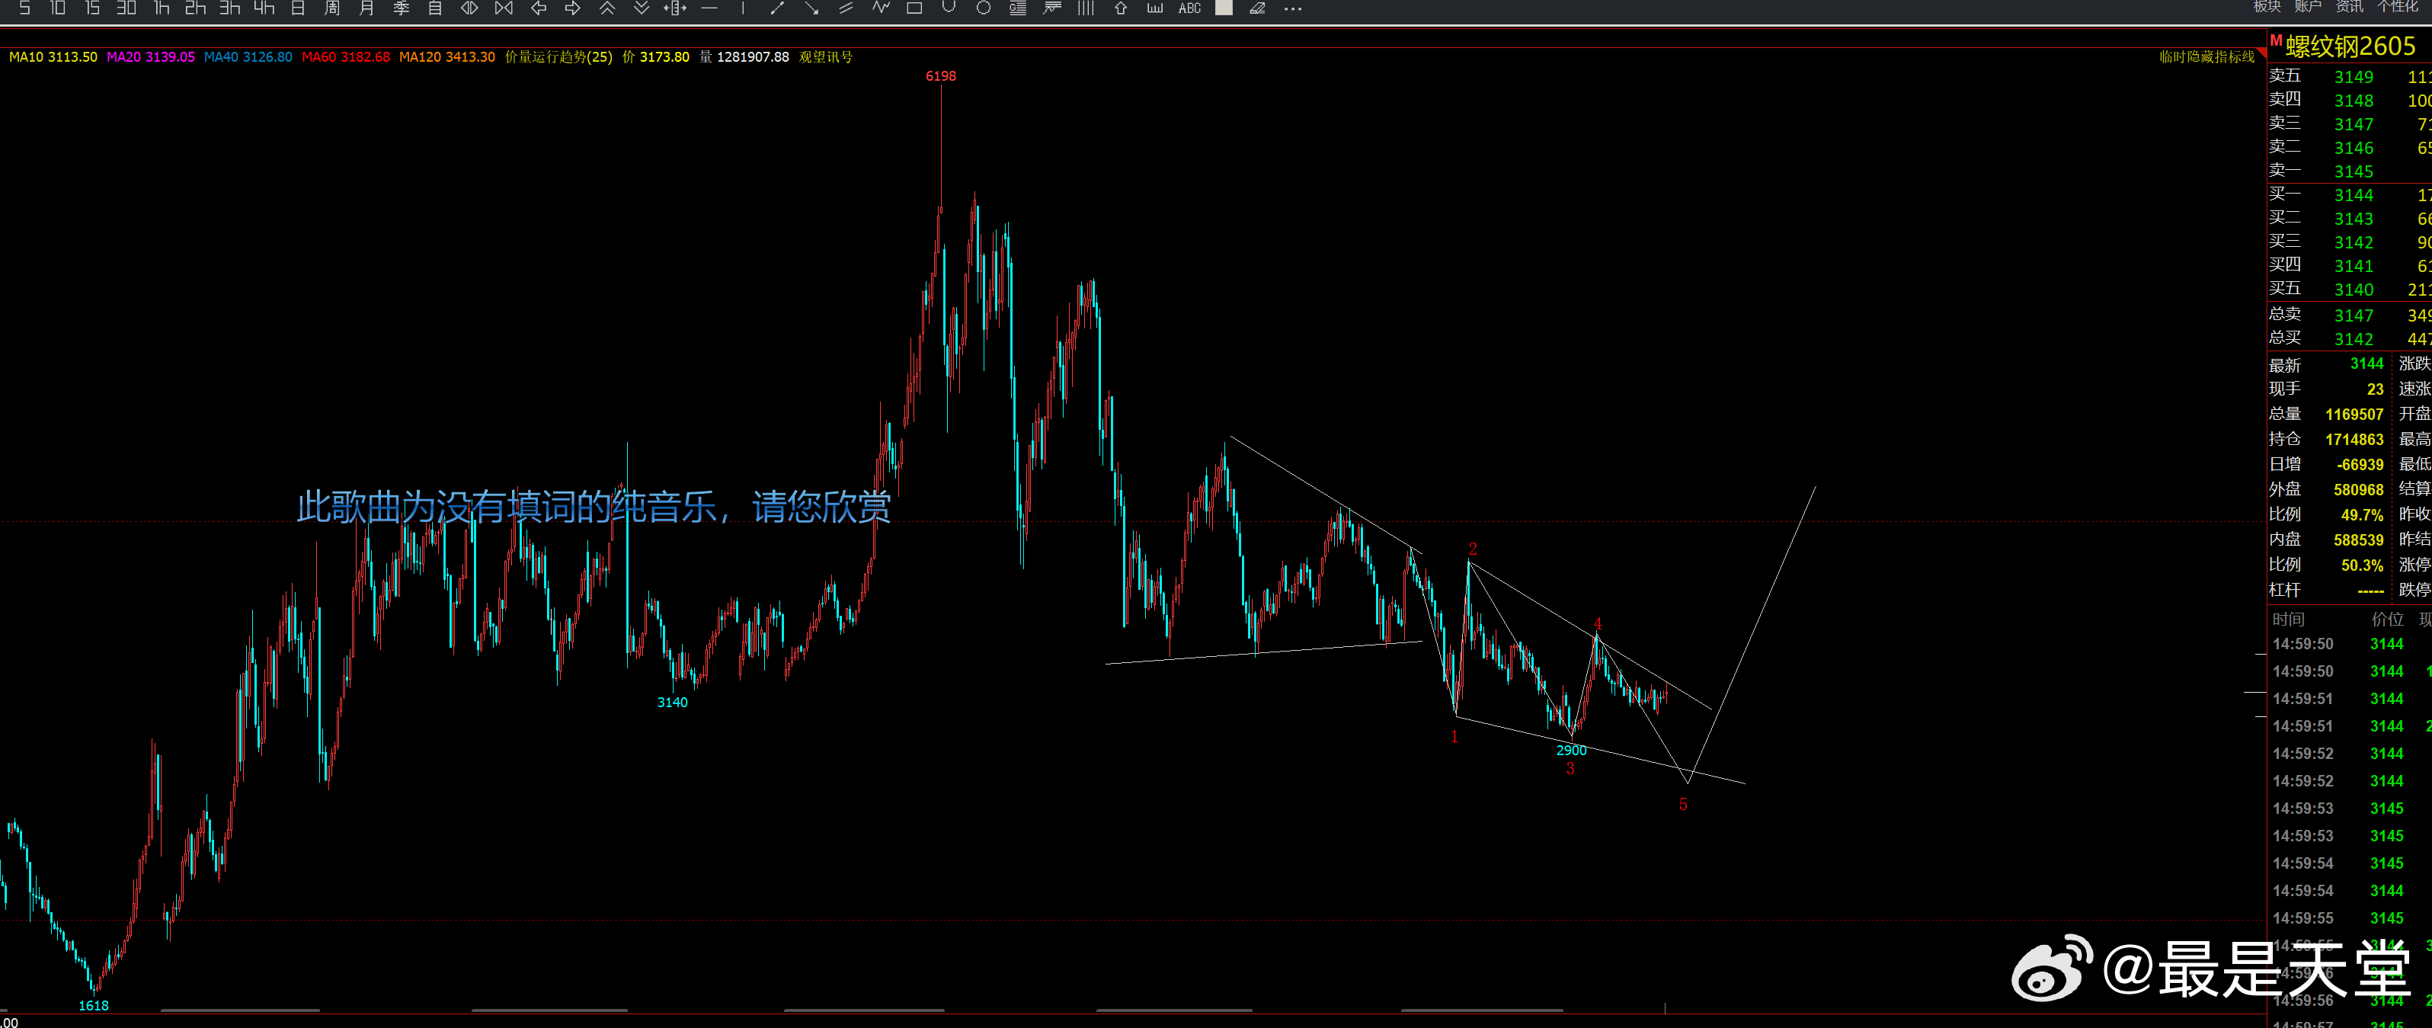Click the white color swatch in toolbar
The width and height of the screenshot is (2432, 1028).
pos(1223,8)
